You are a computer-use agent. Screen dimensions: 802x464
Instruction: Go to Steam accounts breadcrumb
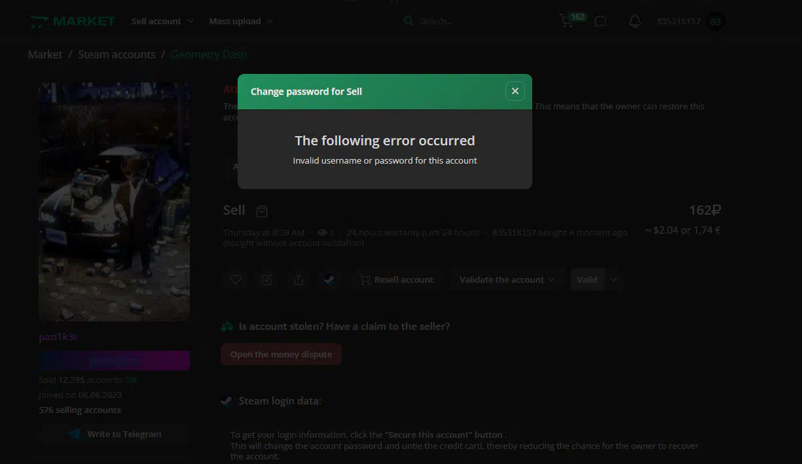coord(117,54)
